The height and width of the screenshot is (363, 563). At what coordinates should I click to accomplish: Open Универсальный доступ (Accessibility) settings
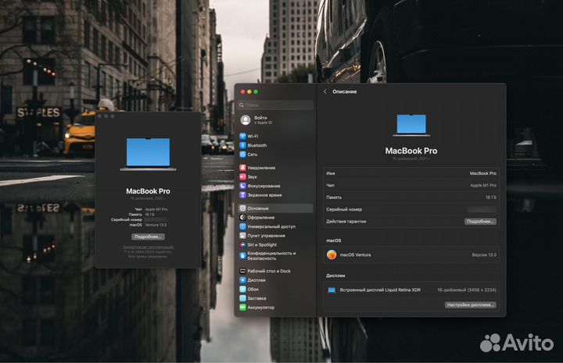point(270,226)
